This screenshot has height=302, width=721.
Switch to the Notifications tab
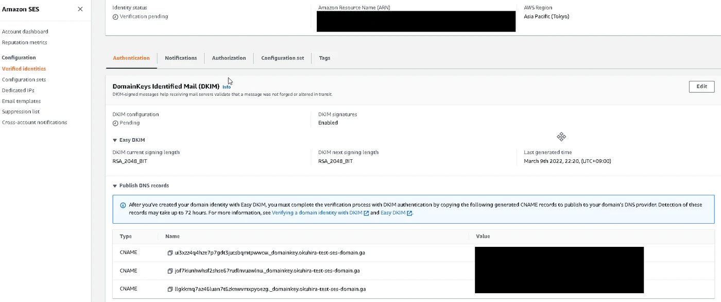click(x=181, y=58)
